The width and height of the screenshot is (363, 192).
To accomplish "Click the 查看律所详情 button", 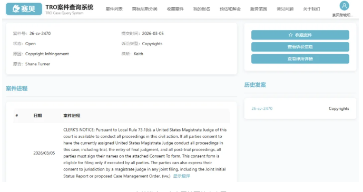I will tap(300, 59).
